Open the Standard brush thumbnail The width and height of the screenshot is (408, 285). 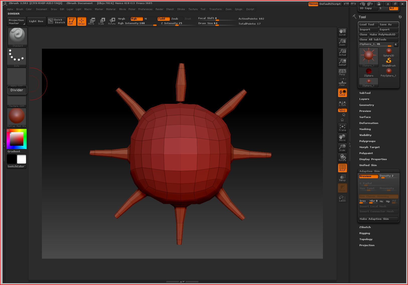(x=17, y=37)
